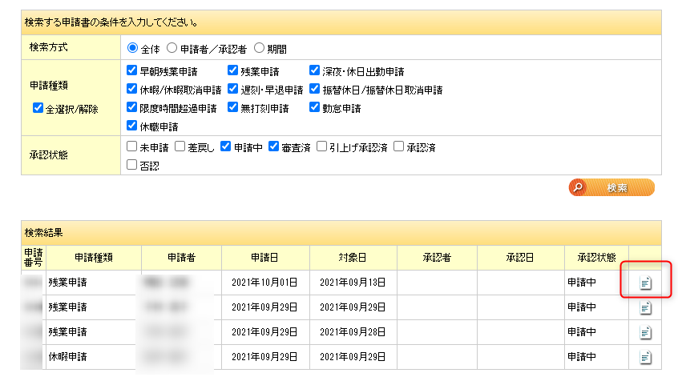Uncheck 休暇/休暇取消申請 checkbox

(132, 89)
